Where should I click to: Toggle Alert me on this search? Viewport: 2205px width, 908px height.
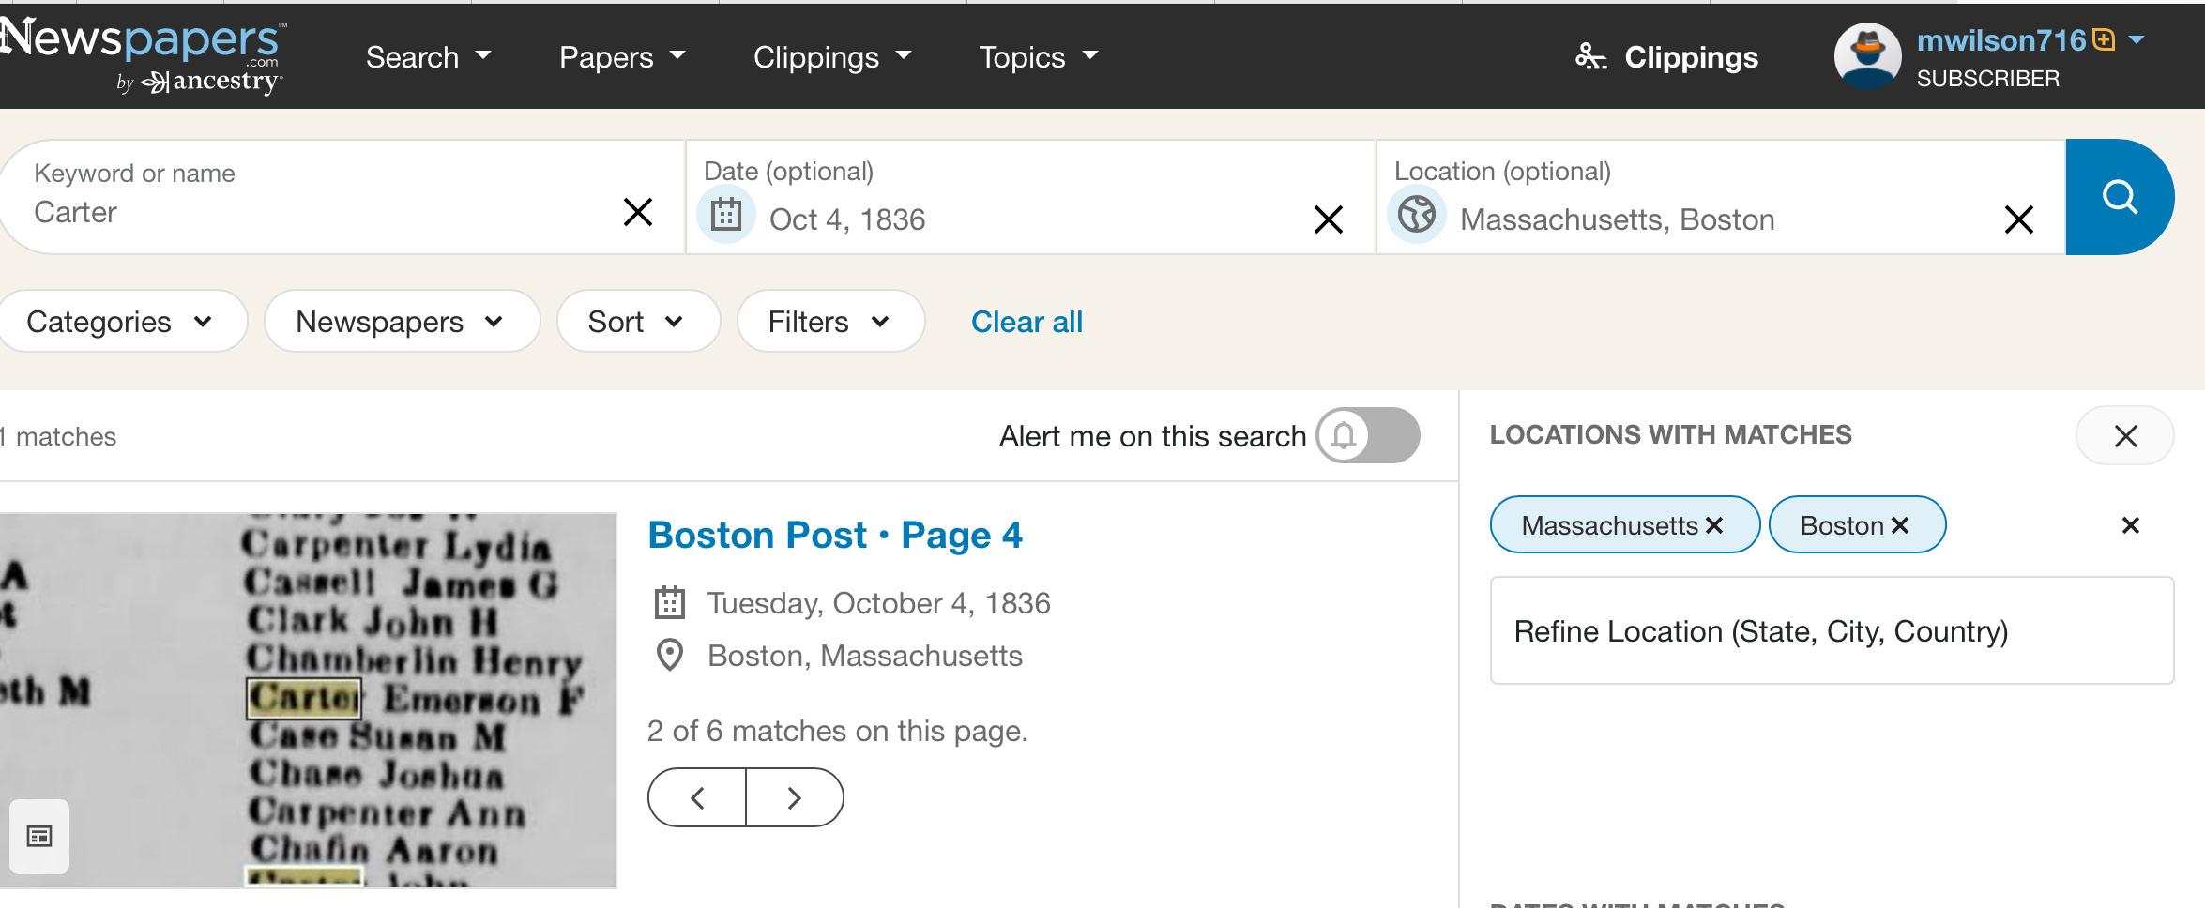(1367, 435)
